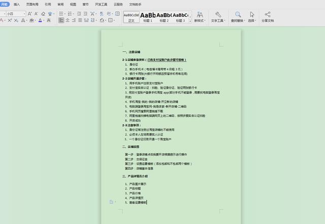Click the sort A-Z icon
325x224 pixels.
tap(102, 14)
